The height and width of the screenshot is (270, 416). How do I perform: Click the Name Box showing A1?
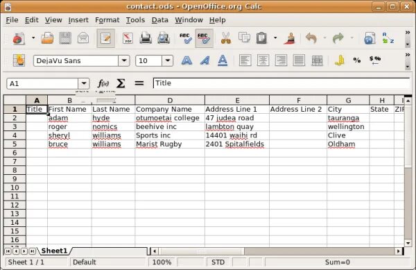point(42,83)
